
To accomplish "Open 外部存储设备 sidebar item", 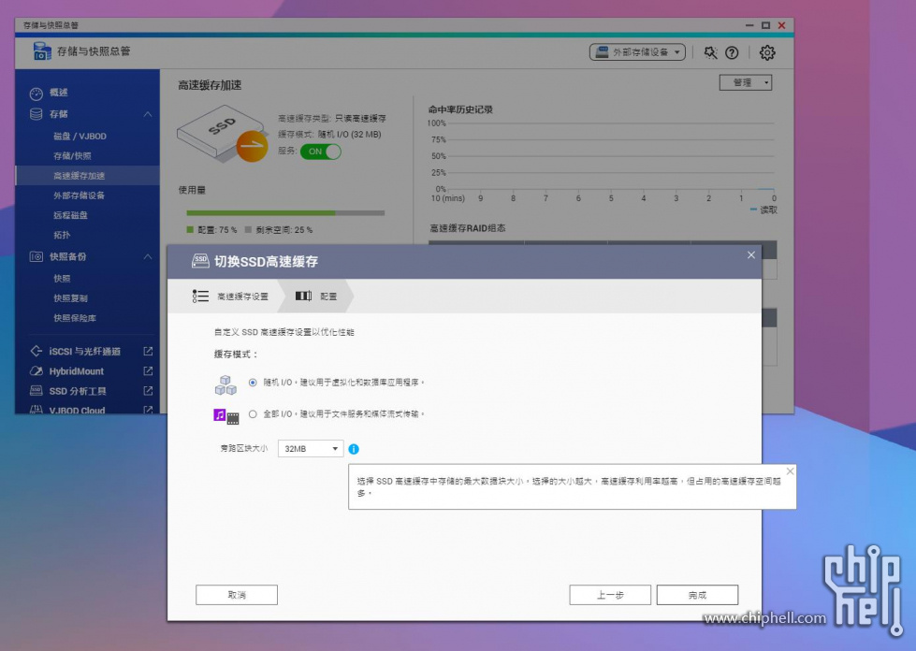I will pyautogui.click(x=79, y=195).
